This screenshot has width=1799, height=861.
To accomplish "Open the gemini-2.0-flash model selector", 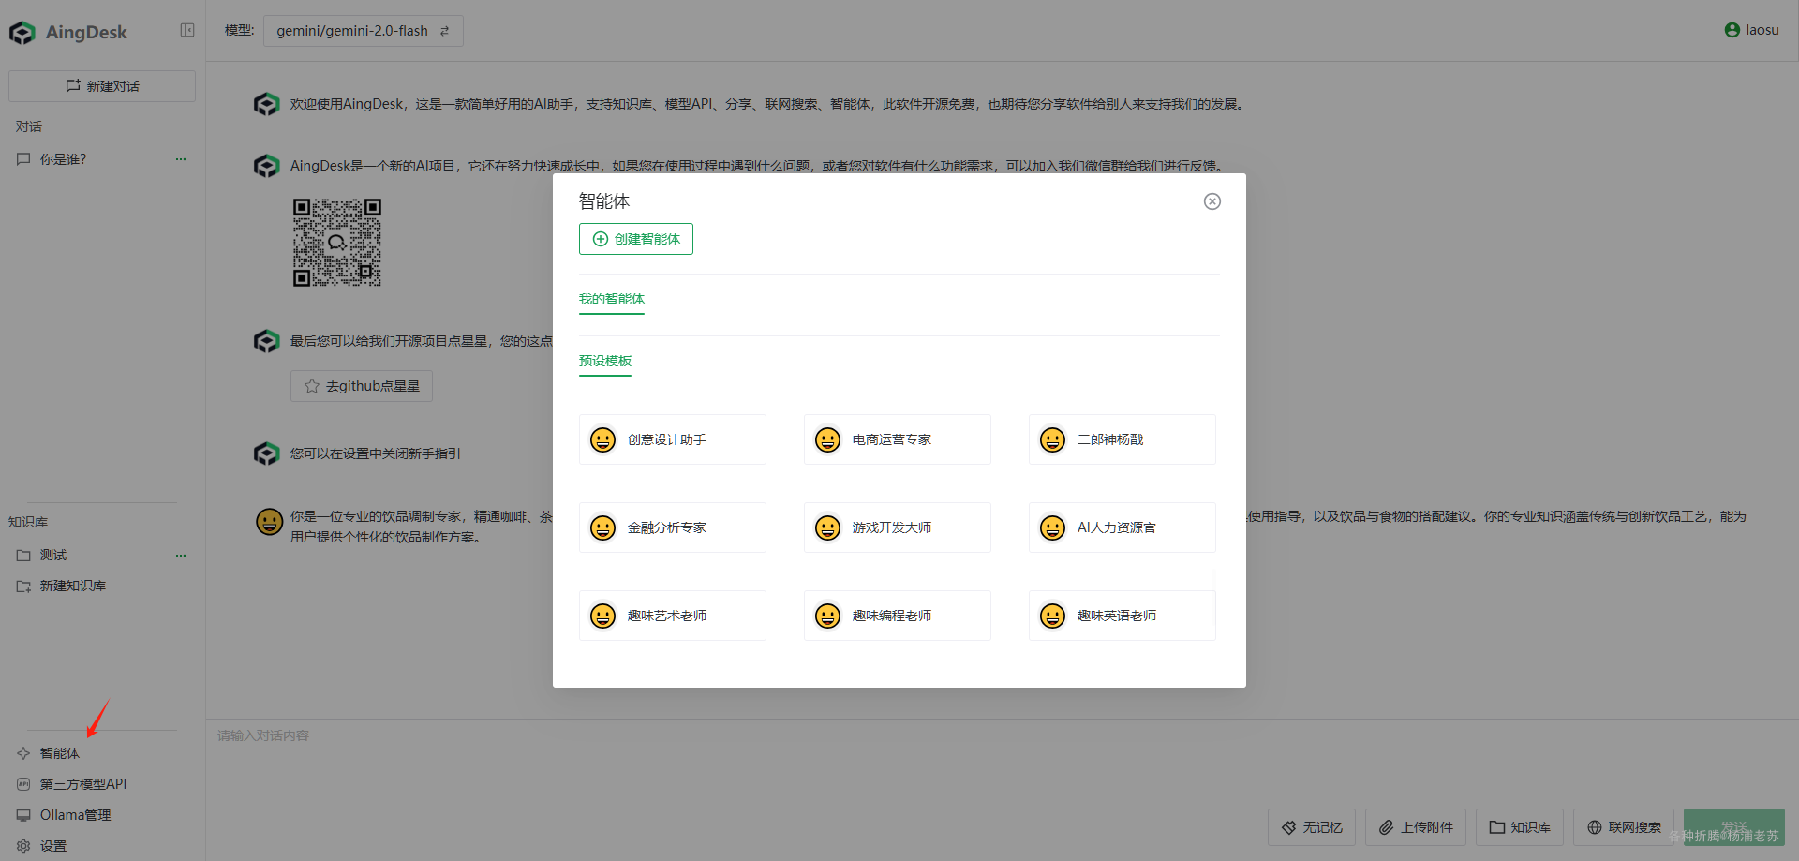I will point(364,31).
